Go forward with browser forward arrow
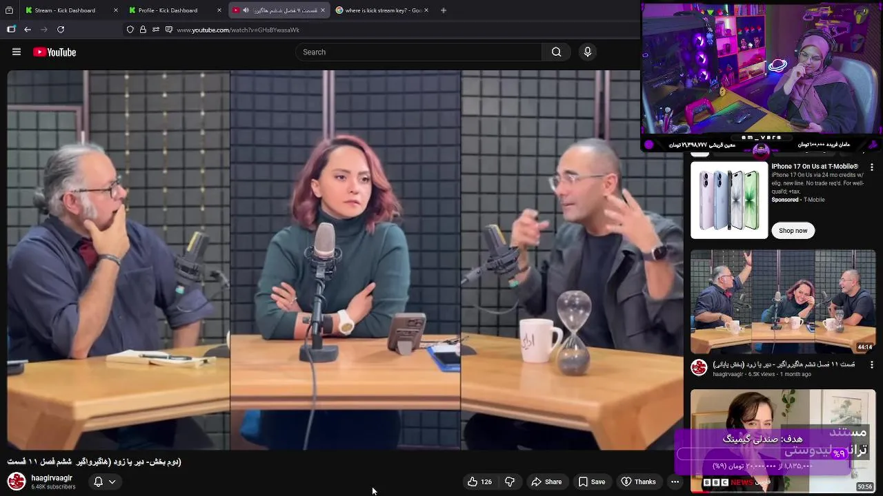The image size is (883, 496). (x=44, y=30)
